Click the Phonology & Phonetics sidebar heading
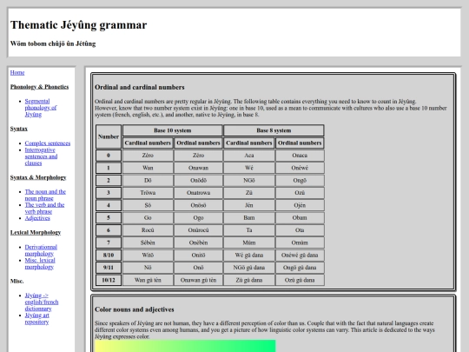Image resolution: width=469 pixels, height=352 pixels. 39,87
